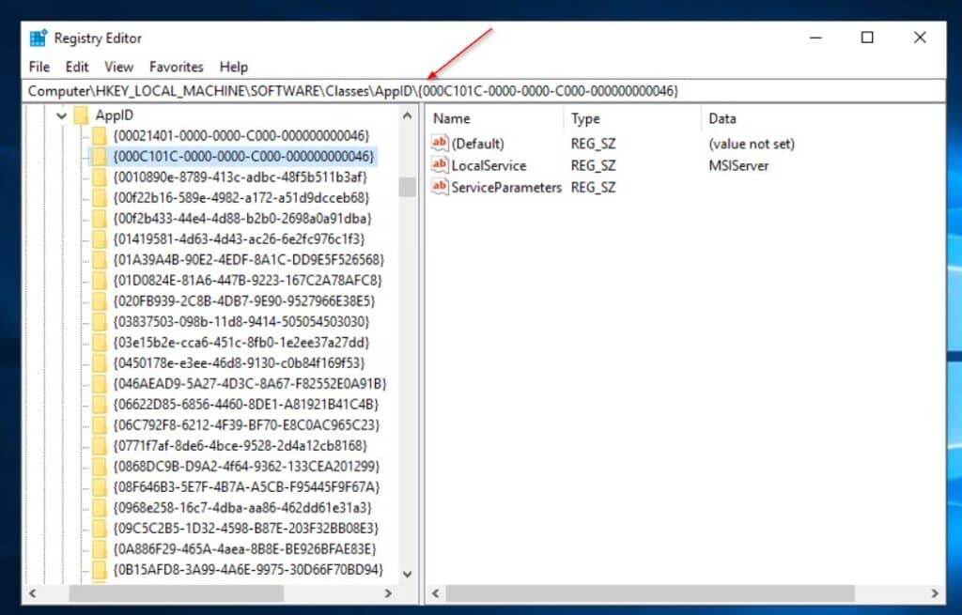
Task: Click the registry path address bar
Action: coord(484,91)
